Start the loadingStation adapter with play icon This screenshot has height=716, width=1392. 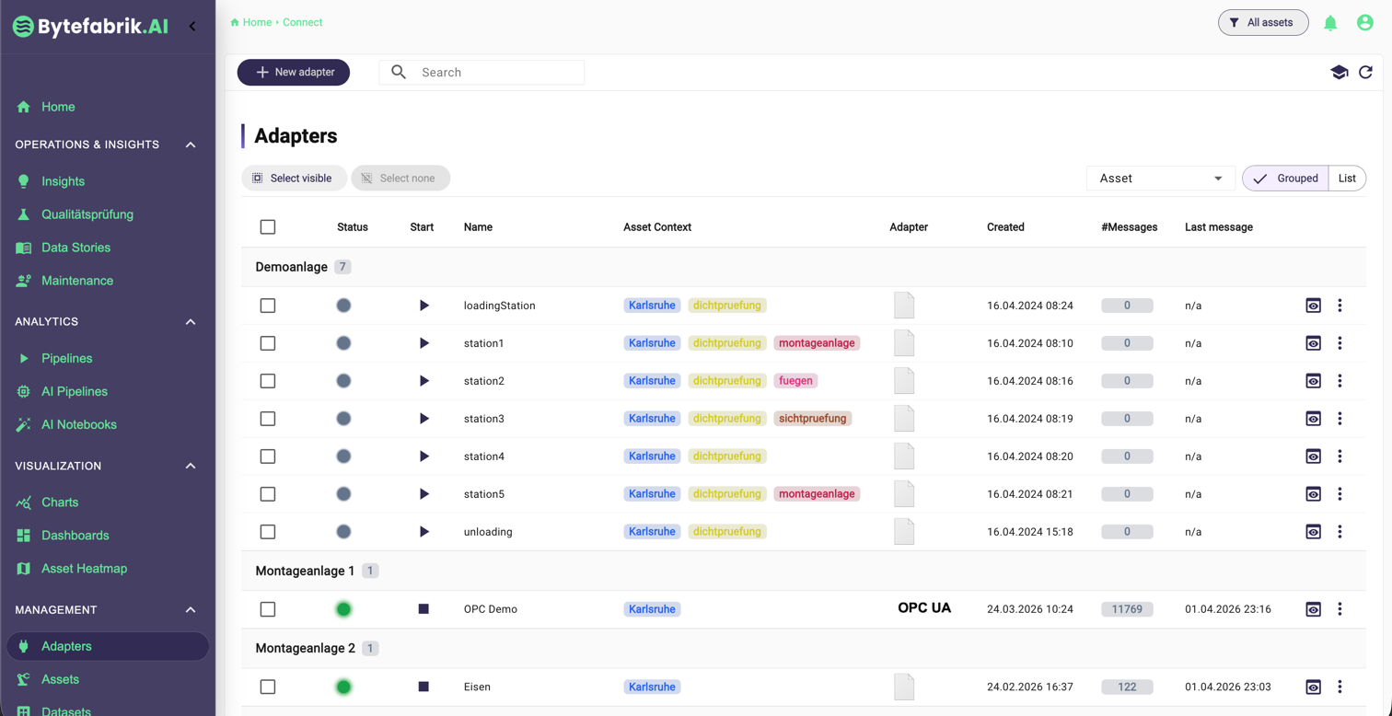[423, 306]
